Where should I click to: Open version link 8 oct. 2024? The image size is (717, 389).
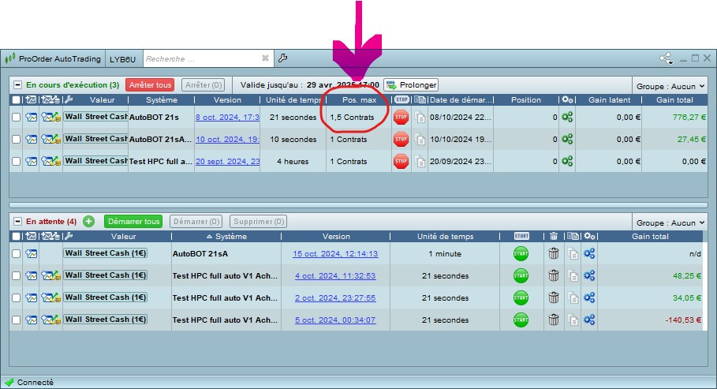click(227, 117)
